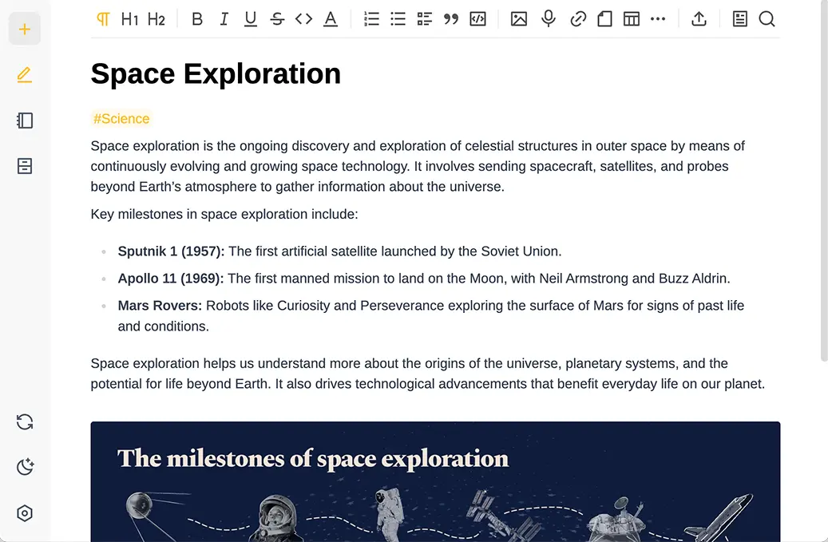The width and height of the screenshot is (828, 542).
Task: Insert an inline code span
Action: 303,19
